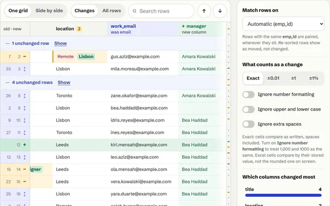The width and height of the screenshot is (330, 206).
Task: Click Amara Kowalski in zane.okafor row
Action: (x=199, y=96)
